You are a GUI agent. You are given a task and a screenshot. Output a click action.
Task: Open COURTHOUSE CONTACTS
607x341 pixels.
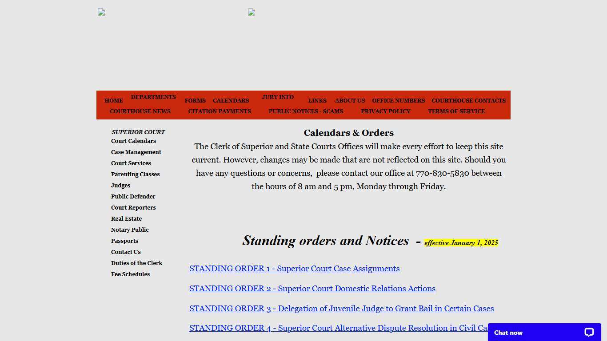click(468, 101)
